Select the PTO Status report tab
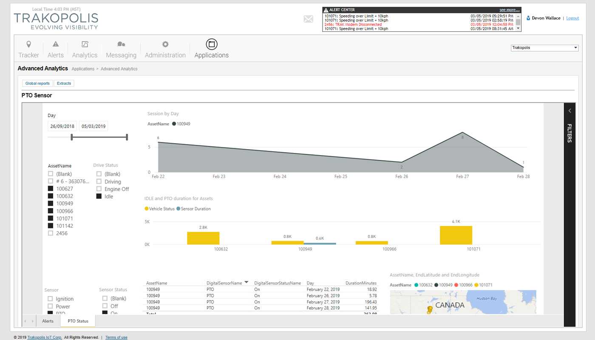The image size is (595, 340). [x=78, y=321]
